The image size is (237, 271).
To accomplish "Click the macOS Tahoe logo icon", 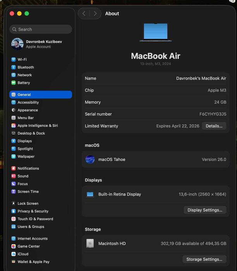I will (90, 159).
